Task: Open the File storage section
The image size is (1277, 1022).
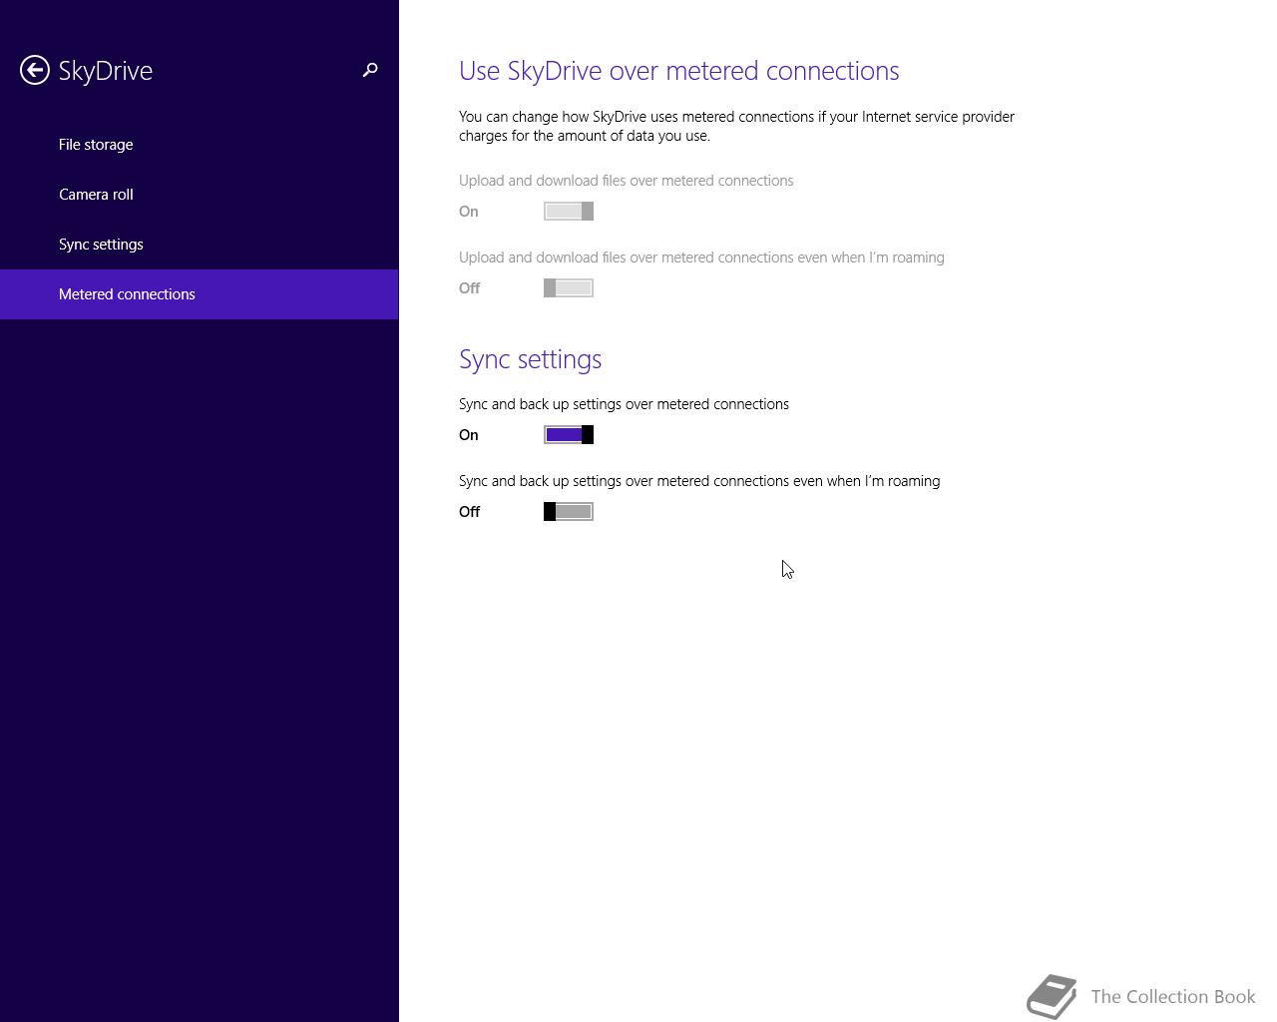Action: click(199, 145)
